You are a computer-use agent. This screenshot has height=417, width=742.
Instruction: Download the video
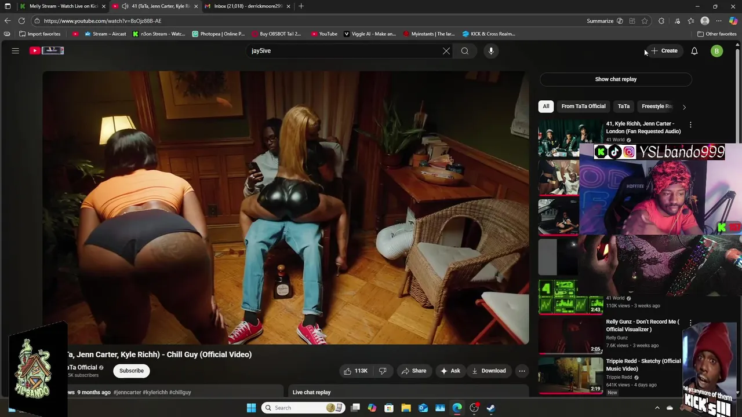pos(489,371)
